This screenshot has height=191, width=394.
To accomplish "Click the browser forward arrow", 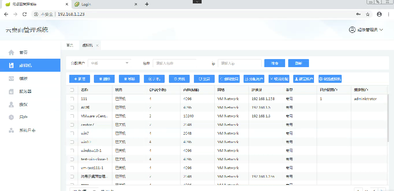I will pos(15,14).
